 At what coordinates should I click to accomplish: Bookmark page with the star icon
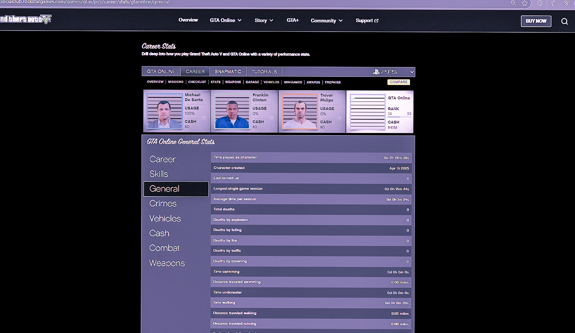(x=524, y=3)
